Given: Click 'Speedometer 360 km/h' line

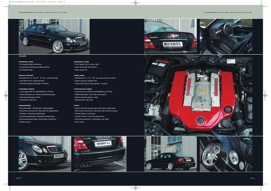Looking at the screenshot, I should (x=84, y=100).
